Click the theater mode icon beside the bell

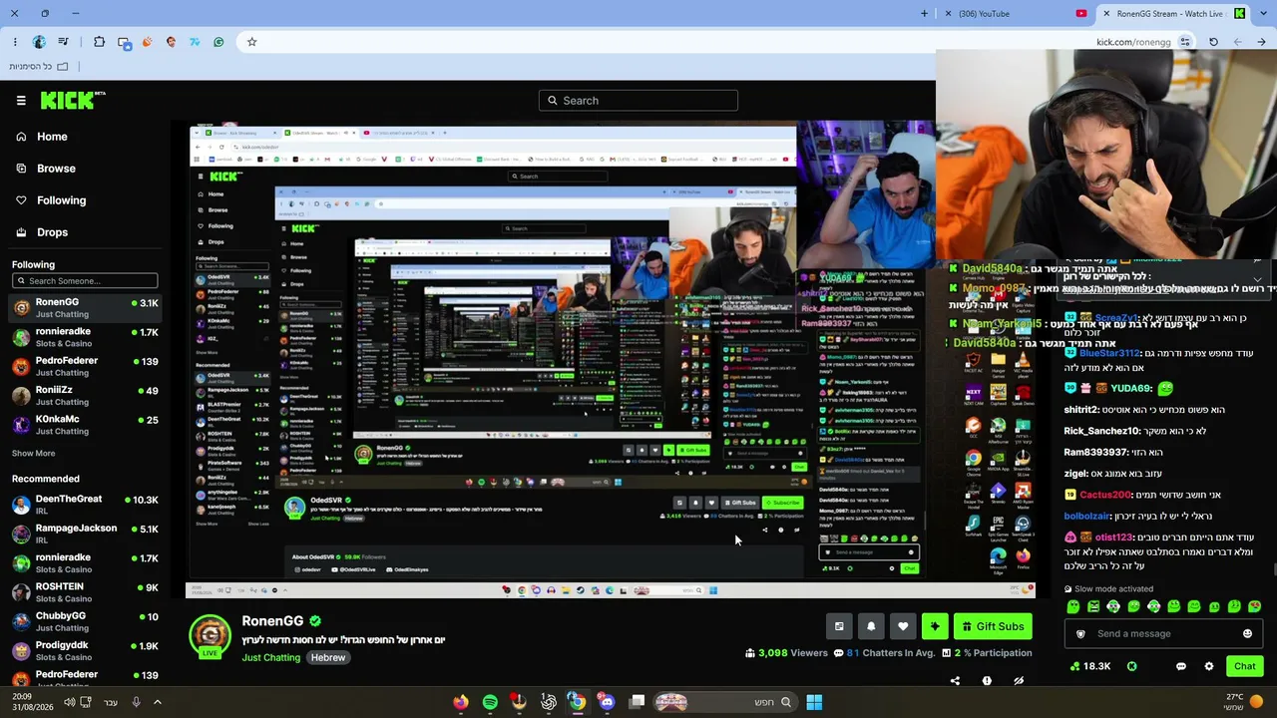click(x=839, y=626)
